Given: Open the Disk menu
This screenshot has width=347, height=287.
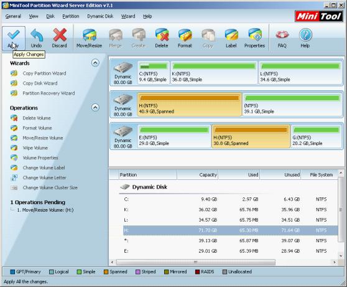Looking at the screenshot, I should point(50,16).
